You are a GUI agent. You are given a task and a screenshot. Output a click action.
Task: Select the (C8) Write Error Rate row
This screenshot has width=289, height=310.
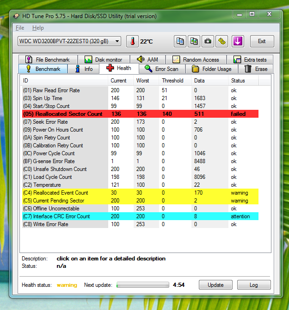tap(140, 224)
